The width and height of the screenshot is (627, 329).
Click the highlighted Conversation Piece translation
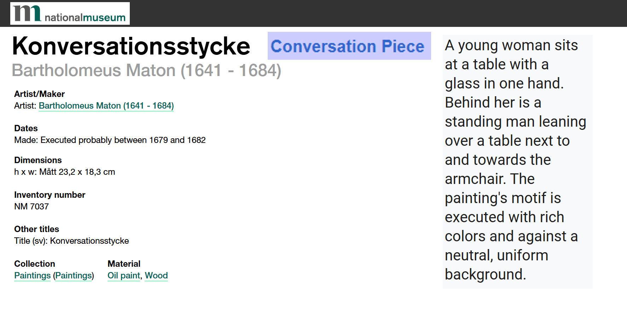[349, 46]
